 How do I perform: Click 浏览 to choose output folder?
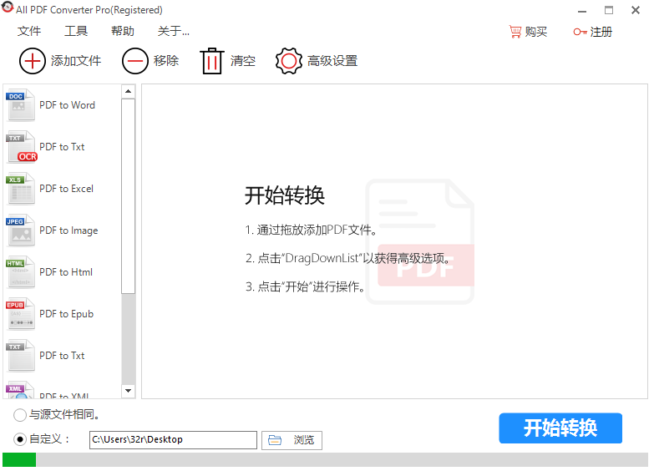292,440
